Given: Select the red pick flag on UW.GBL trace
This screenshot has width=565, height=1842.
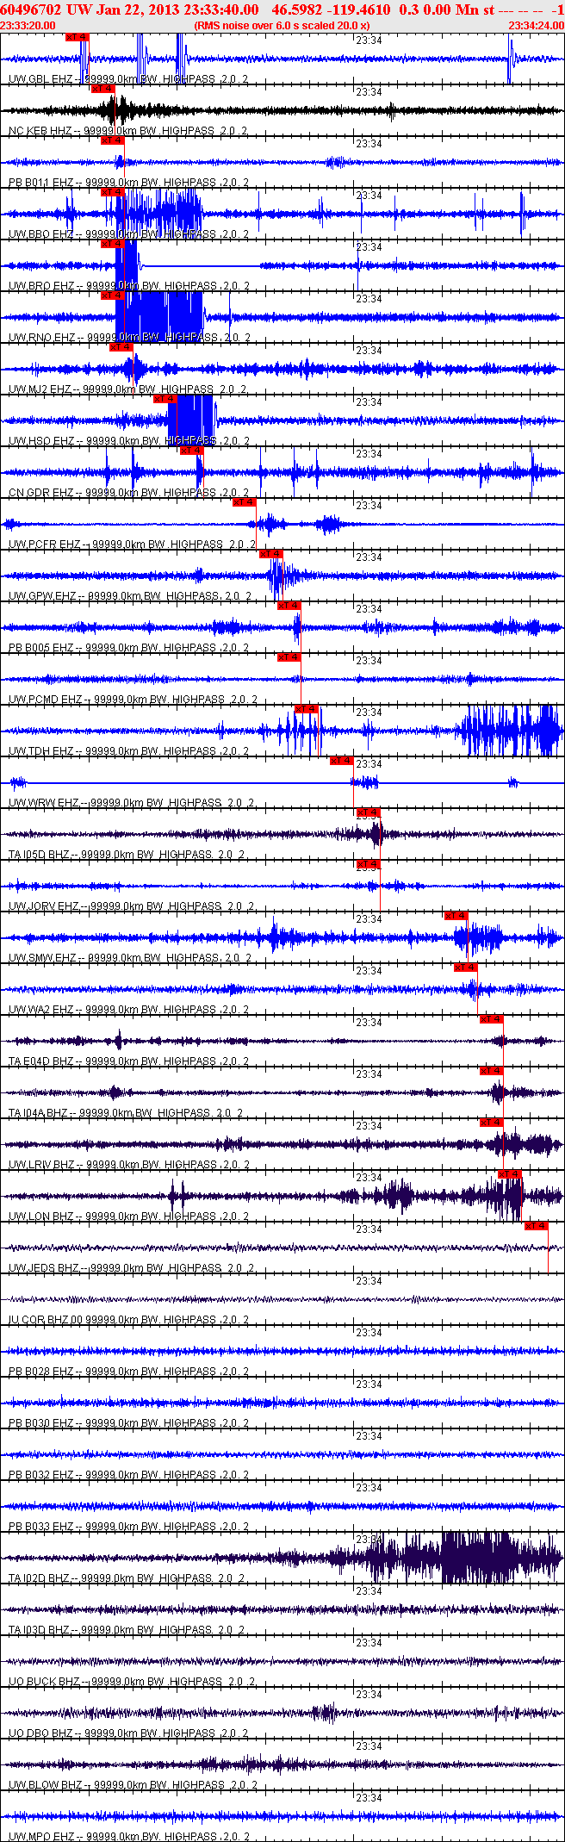Looking at the screenshot, I should pos(77,37).
